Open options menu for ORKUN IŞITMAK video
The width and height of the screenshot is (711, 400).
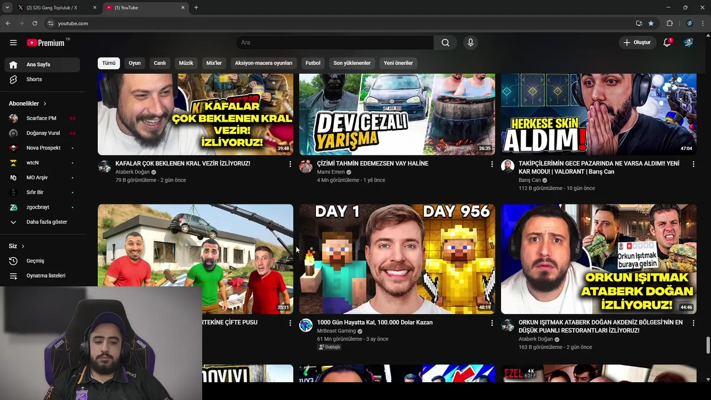tap(693, 323)
